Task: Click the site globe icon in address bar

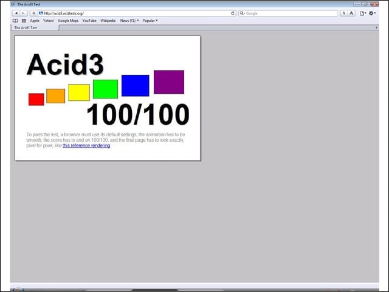Action: pos(41,13)
